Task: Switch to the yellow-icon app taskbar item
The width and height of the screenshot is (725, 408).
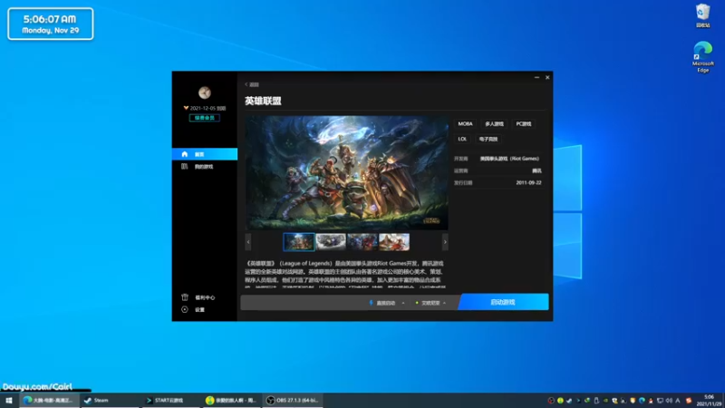Action: point(231,401)
